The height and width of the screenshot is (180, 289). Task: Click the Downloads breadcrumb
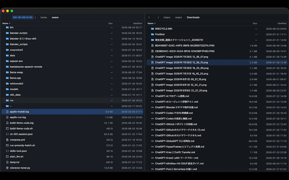coord(193,17)
